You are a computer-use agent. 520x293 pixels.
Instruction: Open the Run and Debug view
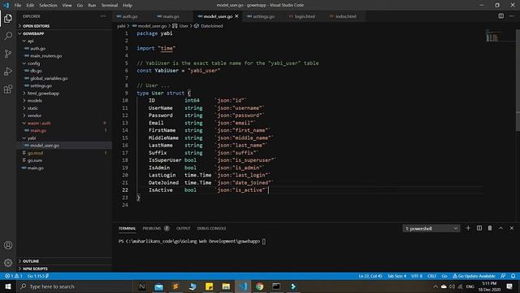click(8, 72)
